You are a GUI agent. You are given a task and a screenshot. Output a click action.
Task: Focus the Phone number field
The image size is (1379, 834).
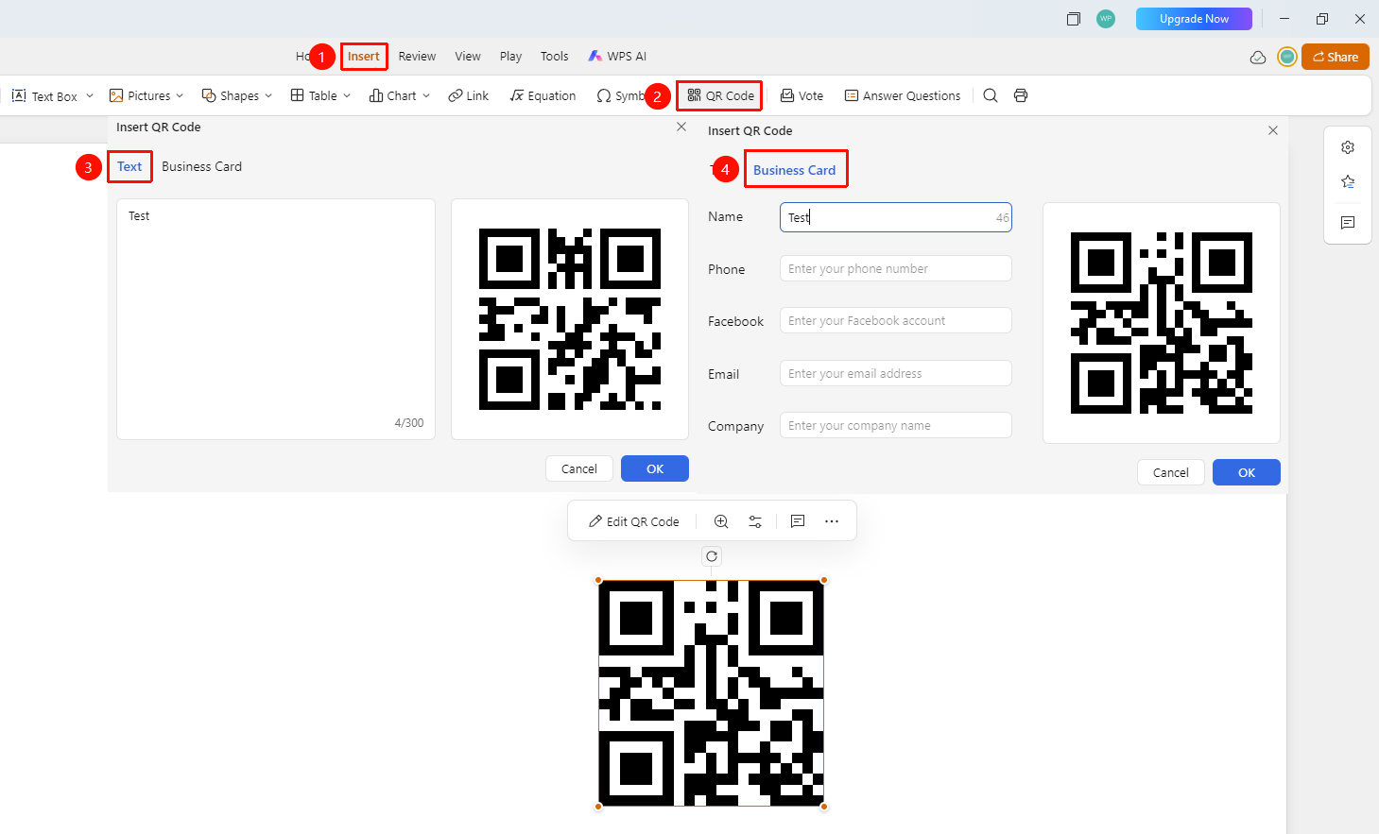[895, 268]
